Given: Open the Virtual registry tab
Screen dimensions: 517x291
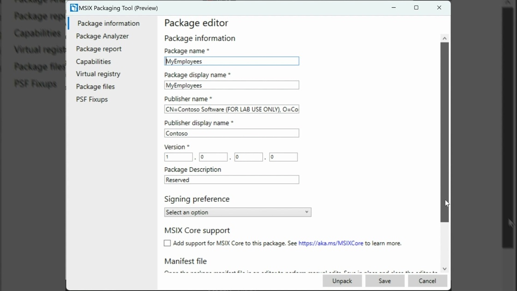Looking at the screenshot, I should [x=98, y=74].
